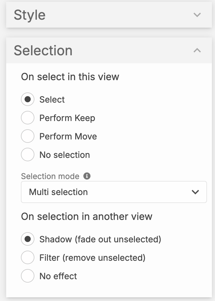Switch to the Filter remove unselected radio
Viewport: 215px width, 301px height.
click(x=28, y=258)
